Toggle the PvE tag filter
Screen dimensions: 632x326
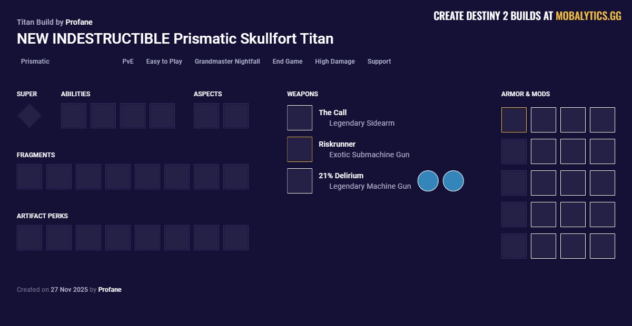[127, 62]
